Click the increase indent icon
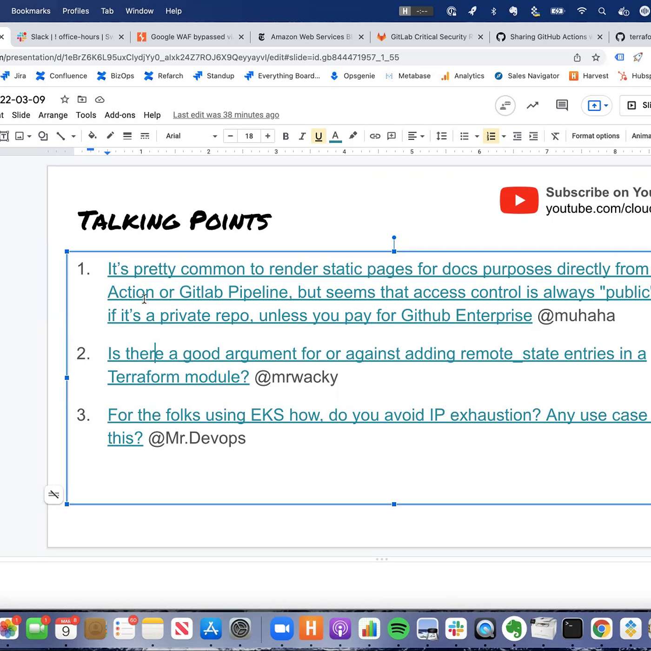The image size is (651, 651). (533, 136)
